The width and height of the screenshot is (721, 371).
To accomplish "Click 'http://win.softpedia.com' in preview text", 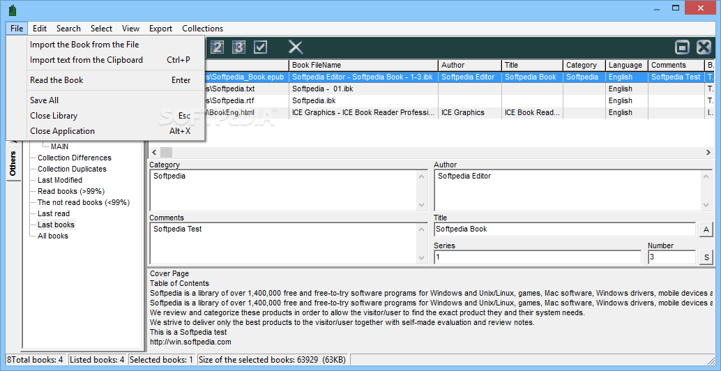I will click(x=190, y=342).
